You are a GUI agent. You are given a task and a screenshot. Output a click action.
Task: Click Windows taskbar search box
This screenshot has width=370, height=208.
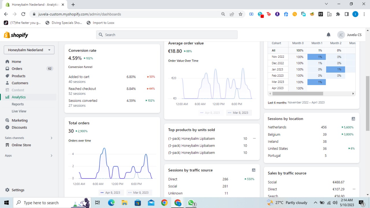click(52, 203)
